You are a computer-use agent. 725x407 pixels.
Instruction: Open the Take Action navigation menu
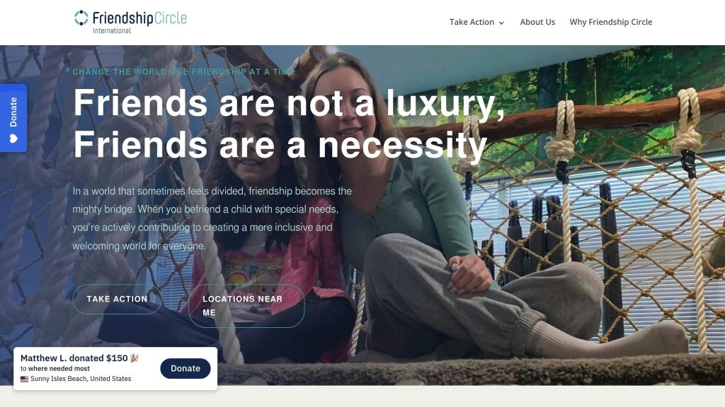[476, 22]
